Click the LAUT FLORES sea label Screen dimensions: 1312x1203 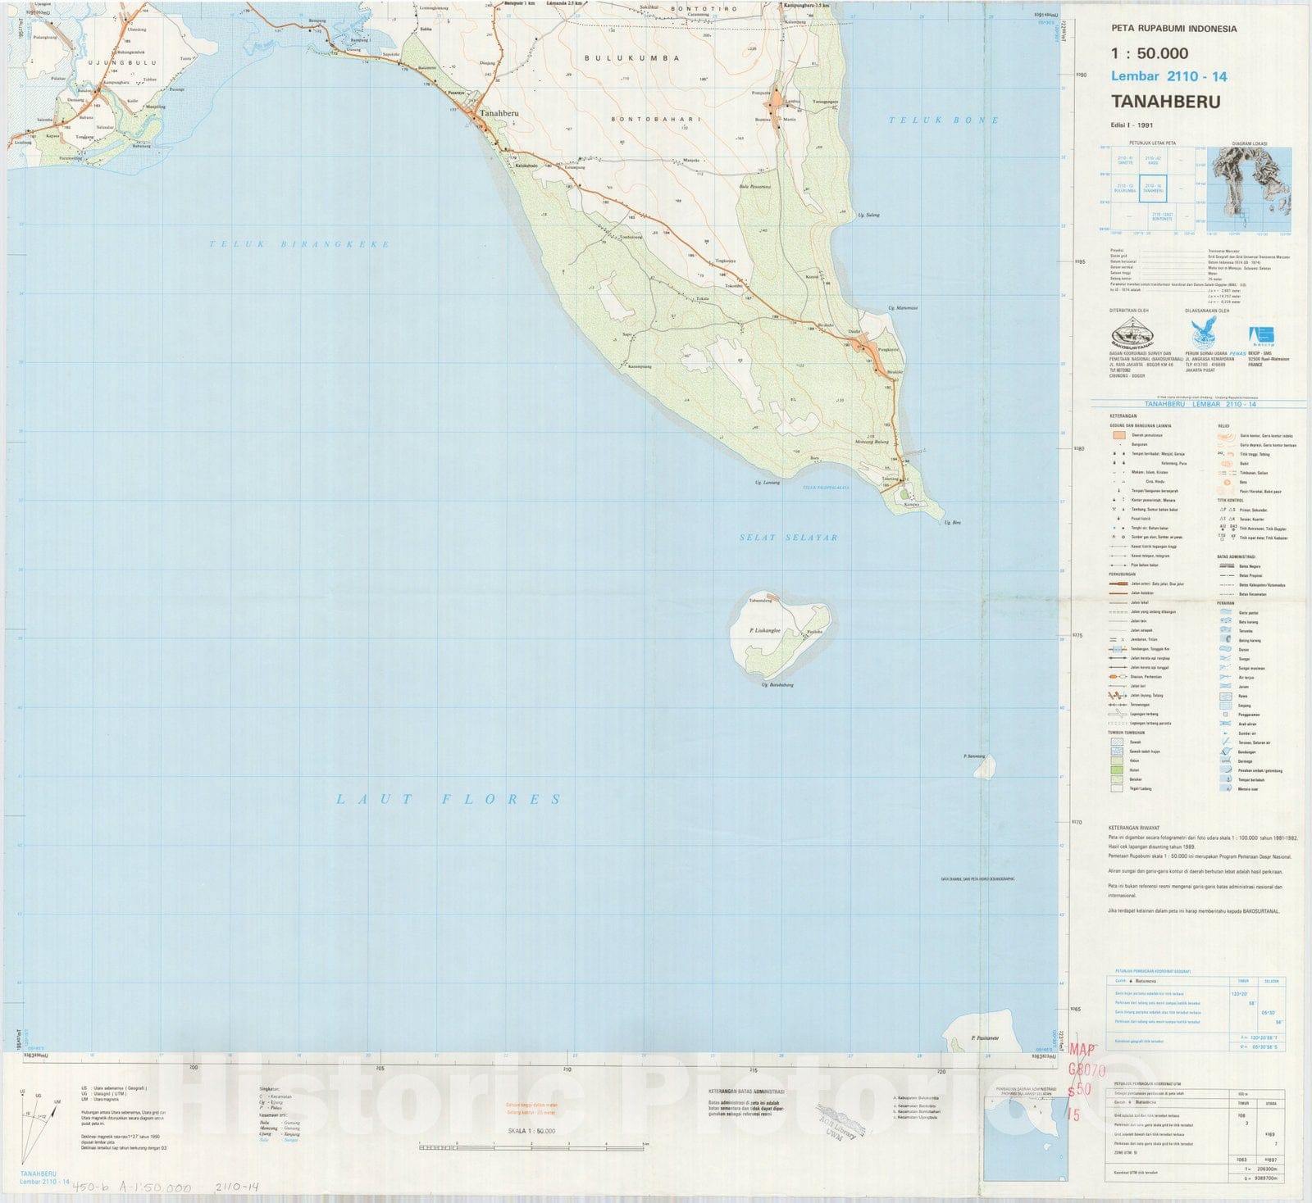[448, 799]
